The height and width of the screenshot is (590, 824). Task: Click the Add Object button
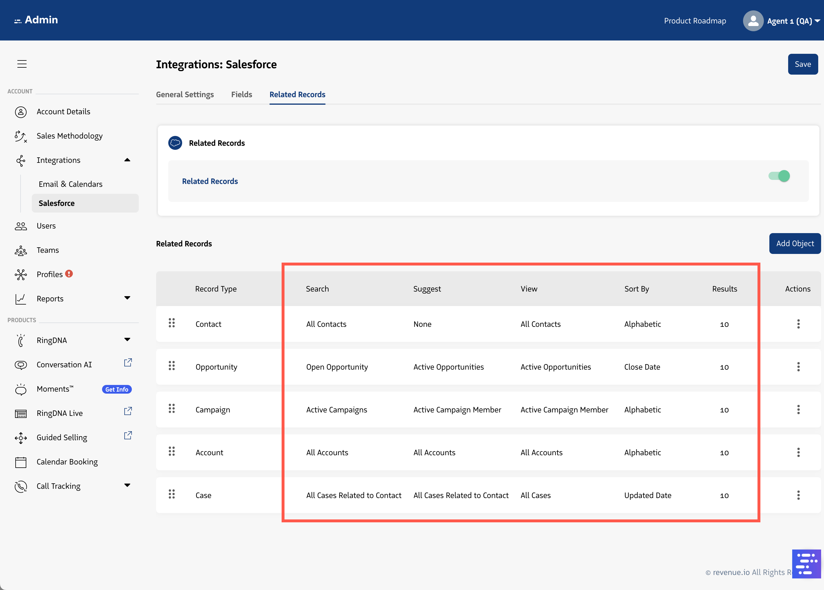(x=795, y=244)
